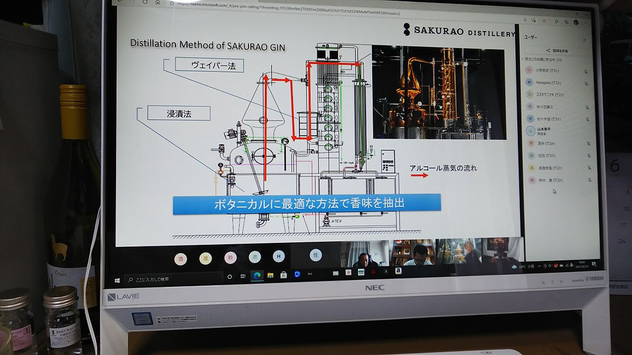Click the weather widget on the taskbar
This screenshot has height=355, width=632.
pyautogui.click(x=523, y=267)
